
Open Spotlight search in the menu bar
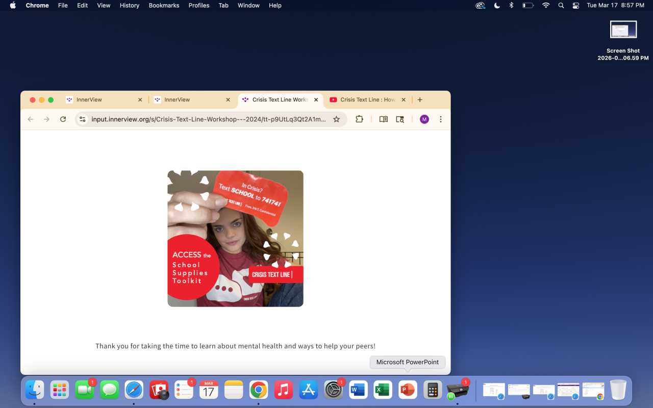561,6
